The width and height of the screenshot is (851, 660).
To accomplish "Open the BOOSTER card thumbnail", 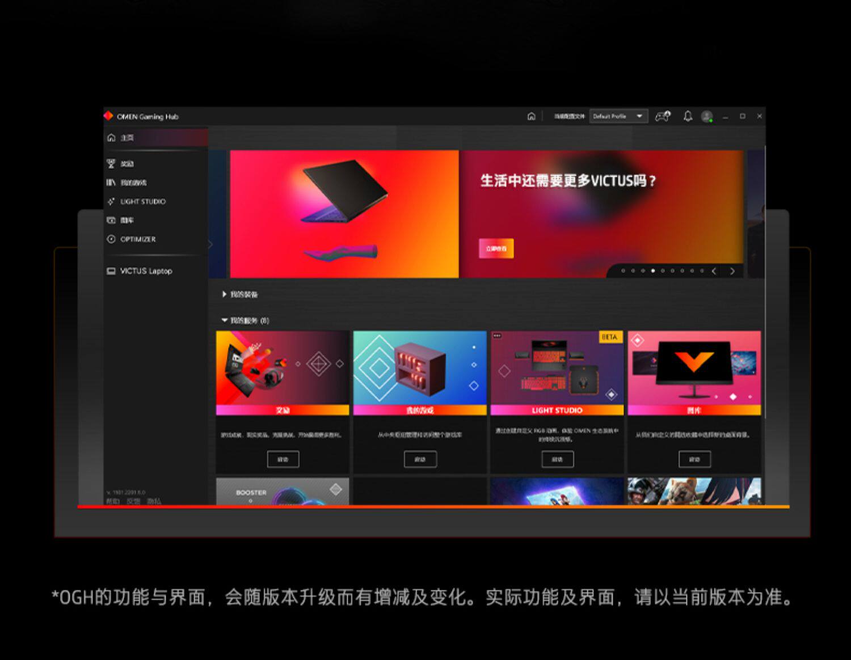I will (x=283, y=491).
